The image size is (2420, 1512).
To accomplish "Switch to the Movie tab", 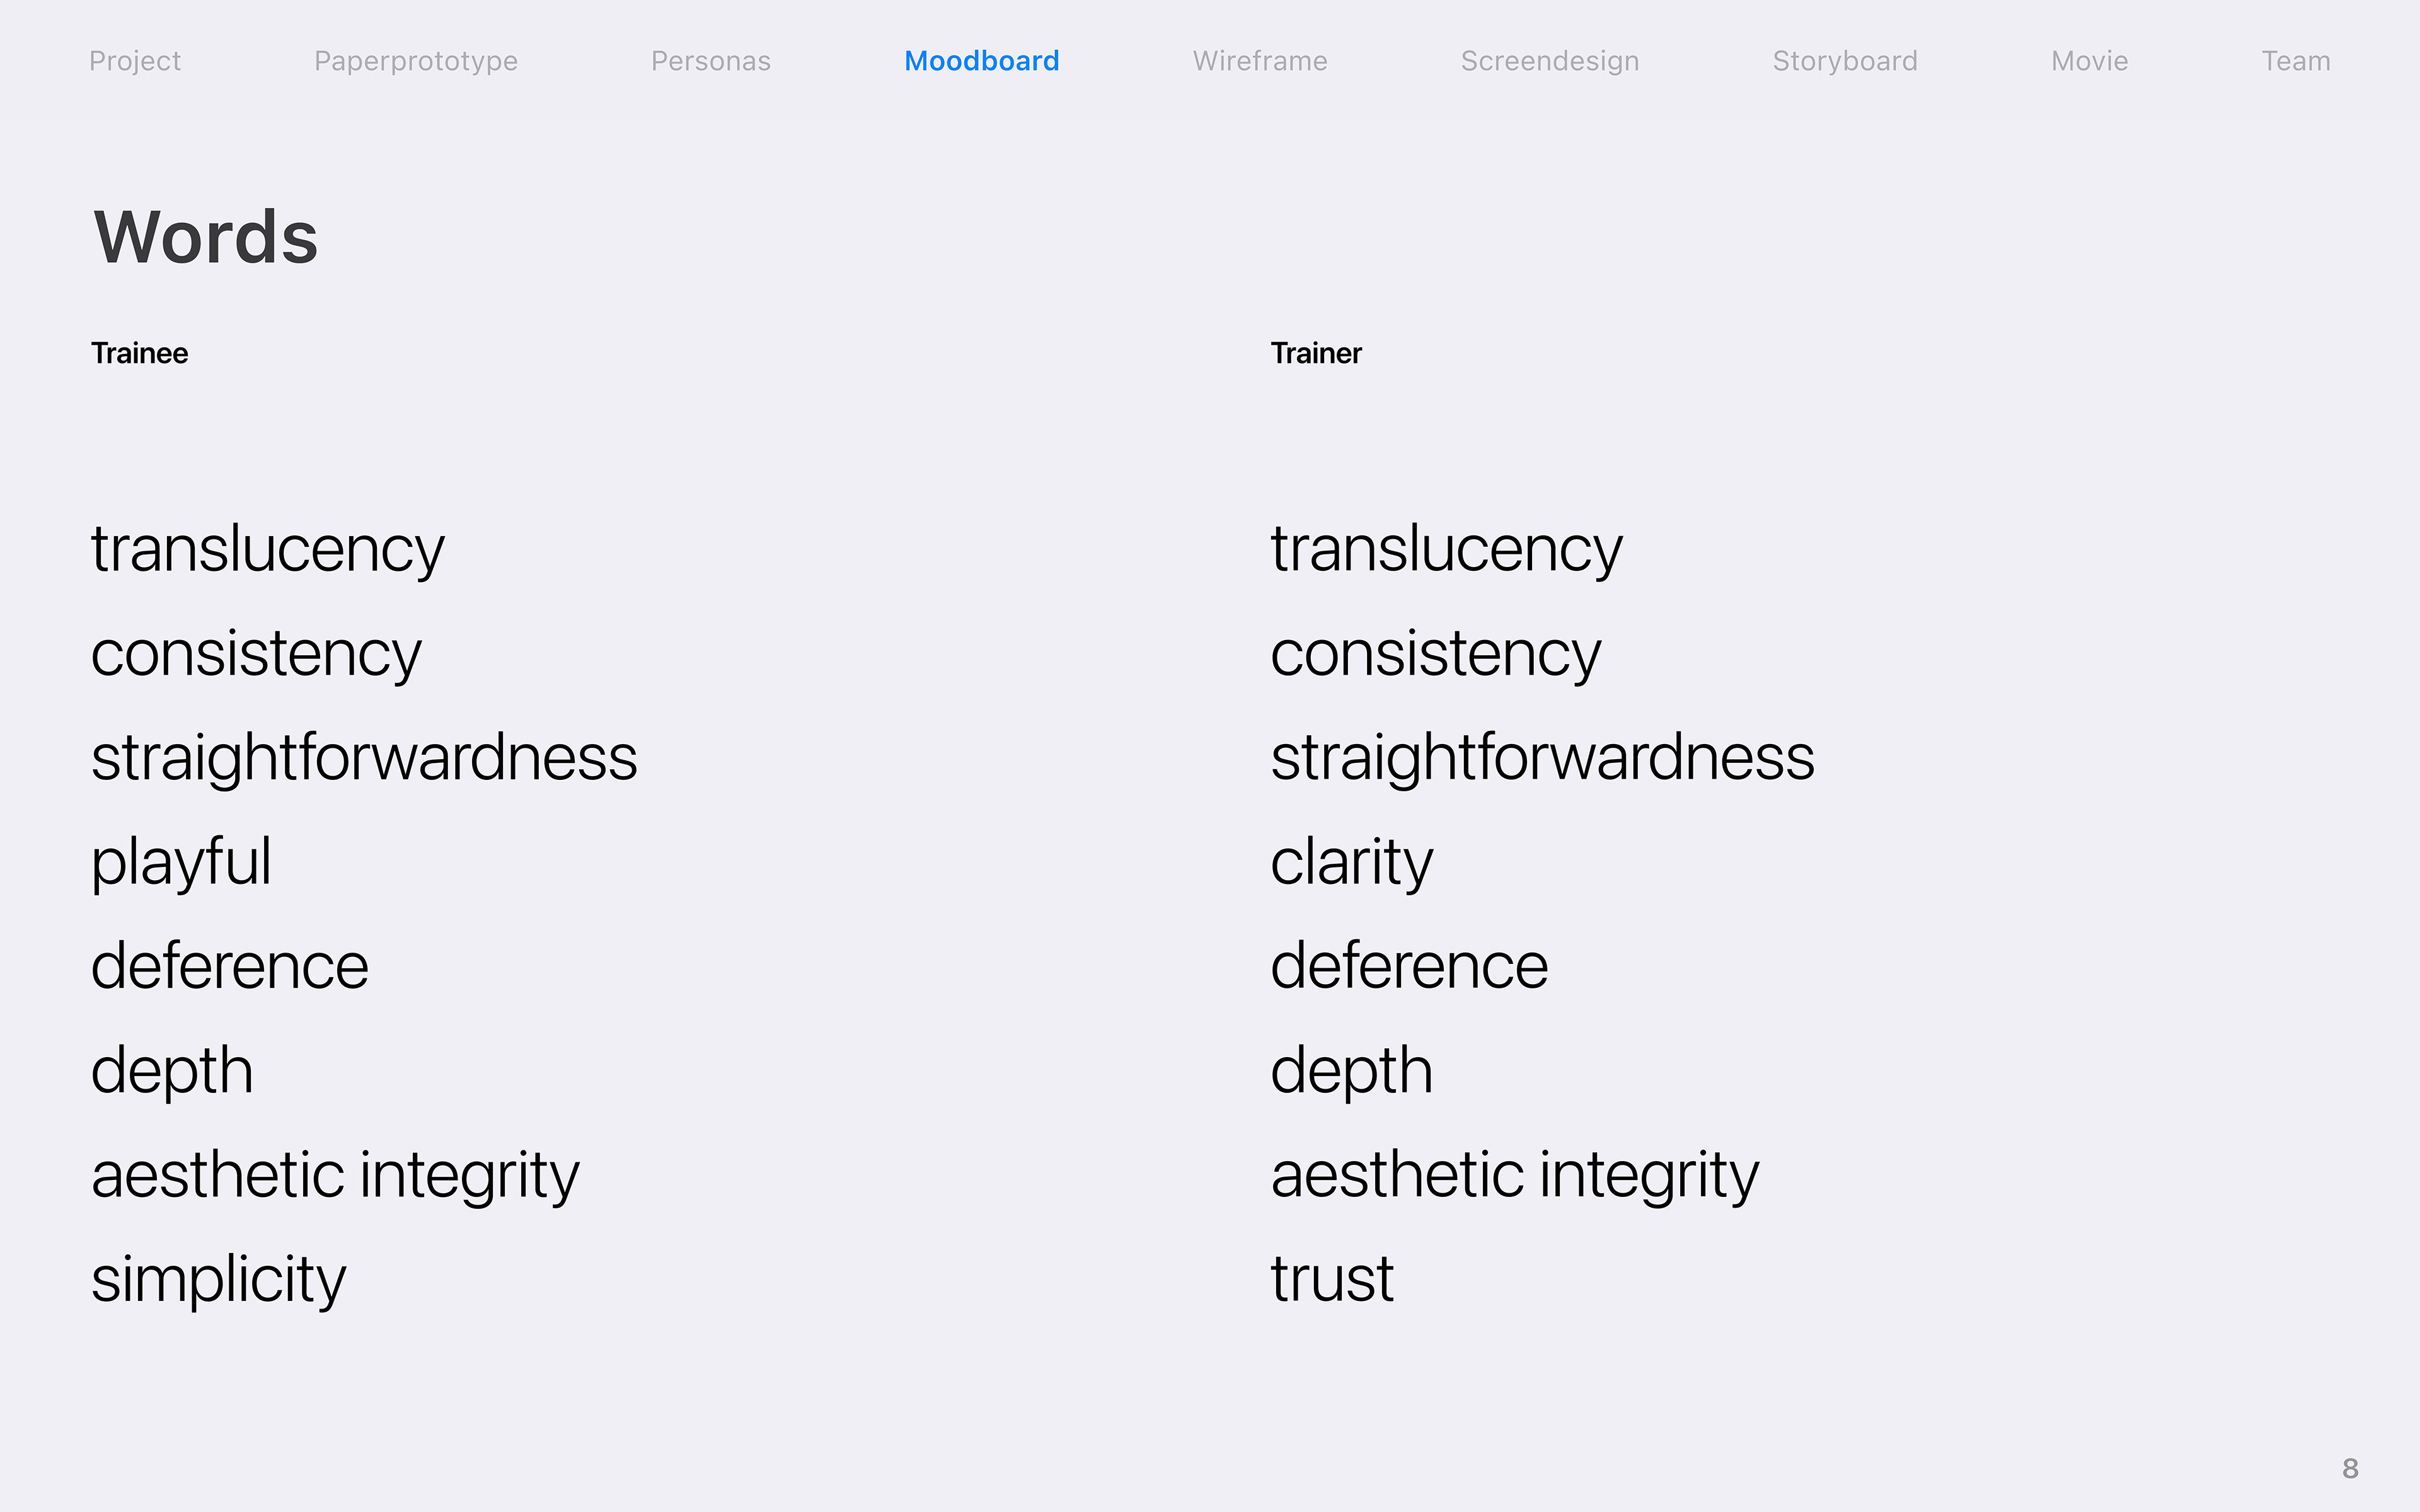I will click(2090, 62).
